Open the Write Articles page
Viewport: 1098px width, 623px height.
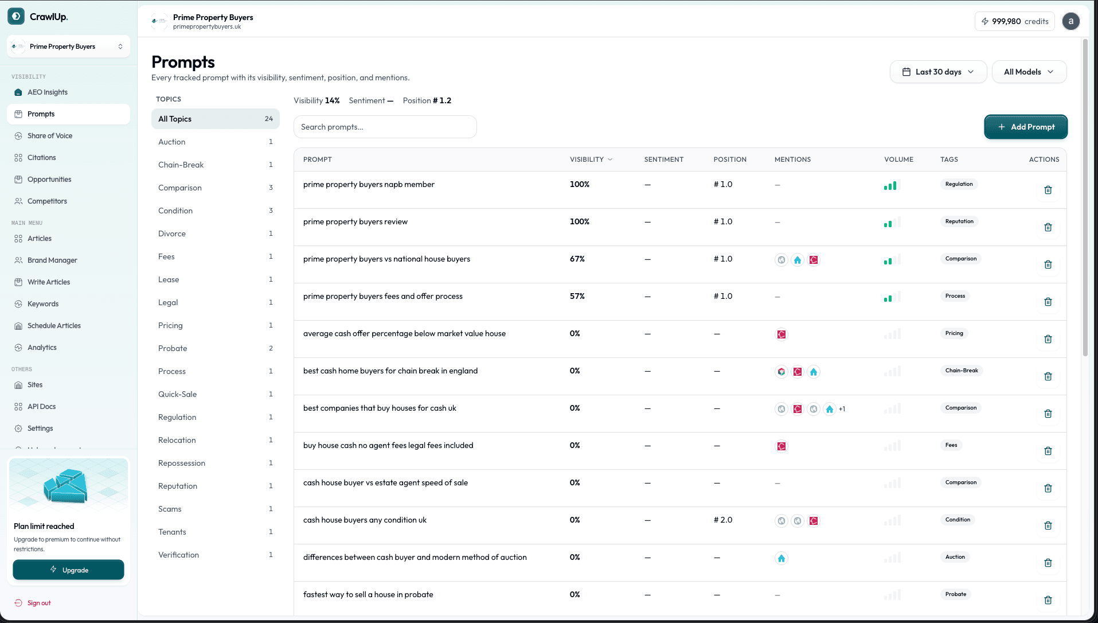[68, 282]
